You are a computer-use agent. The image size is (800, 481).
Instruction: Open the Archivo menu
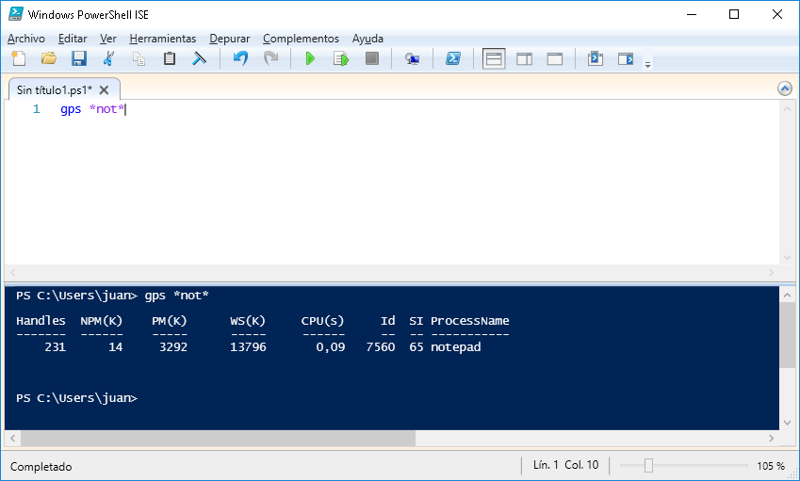pos(26,39)
